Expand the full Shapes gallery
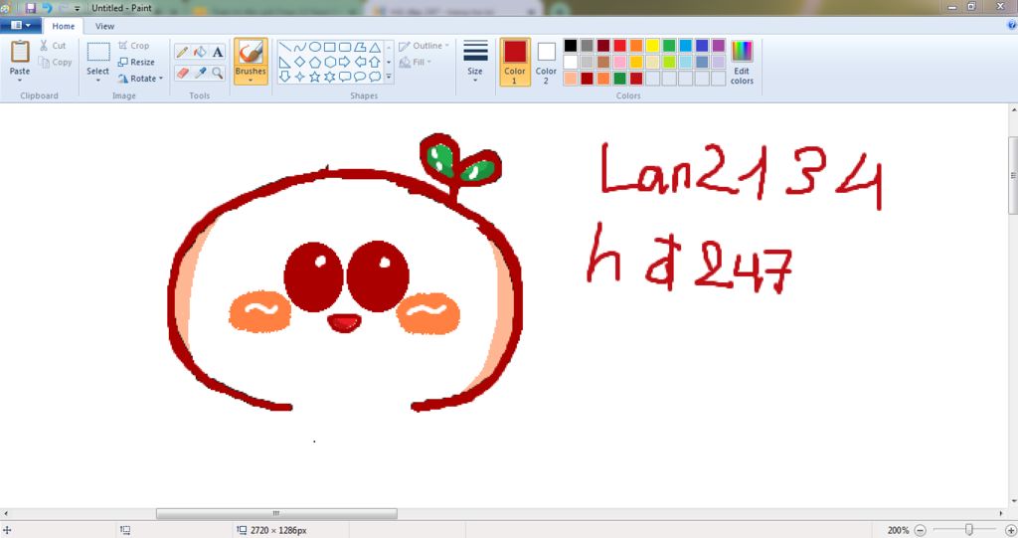The height and width of the screenshot is (538, 1018). (x=389, y=77)
